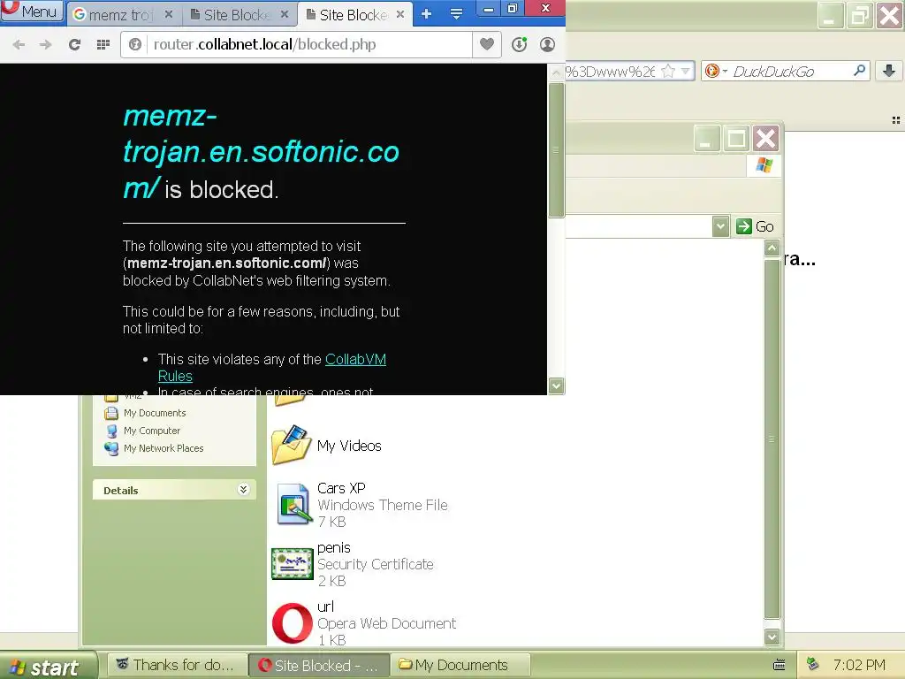
Task: Click the bookmark star in Firefox
Action: [668, 71]
